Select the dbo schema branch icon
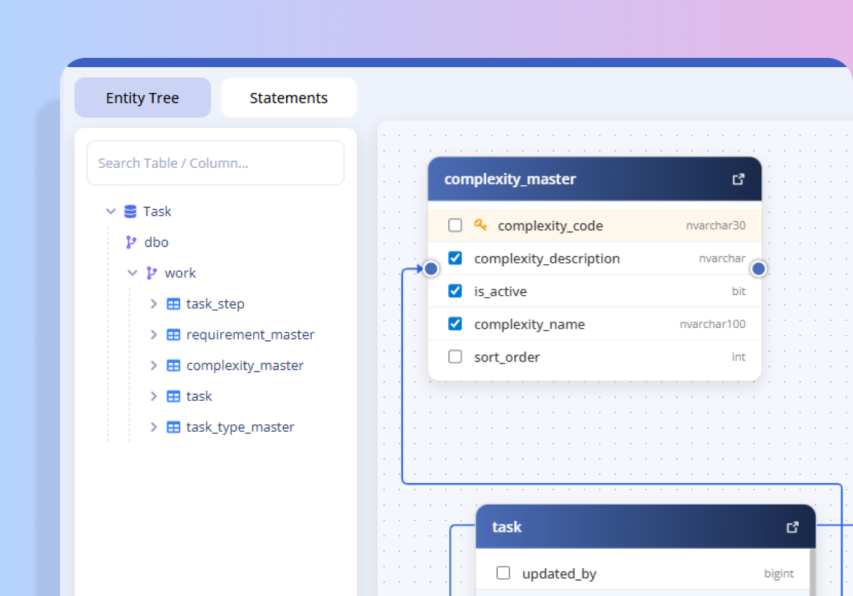Screen dimensions: 853x596 coord(131,242)
